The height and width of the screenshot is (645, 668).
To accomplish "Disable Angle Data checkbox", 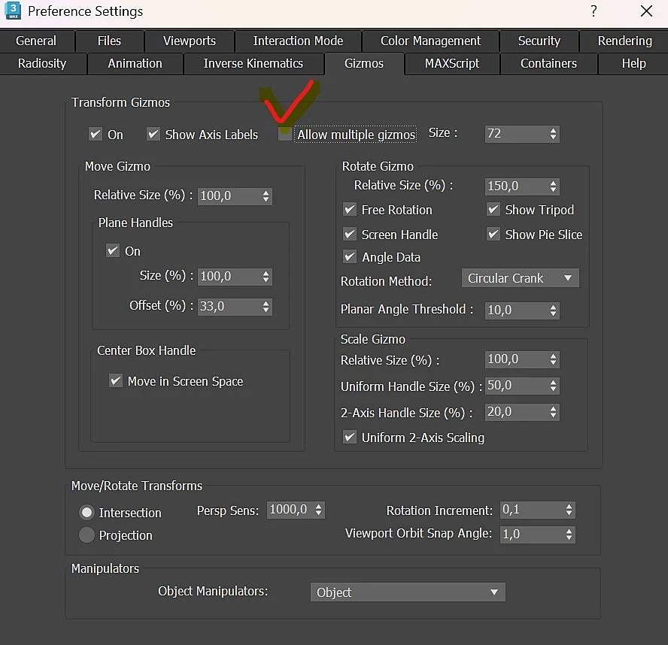I will click(x=350, y=257).
